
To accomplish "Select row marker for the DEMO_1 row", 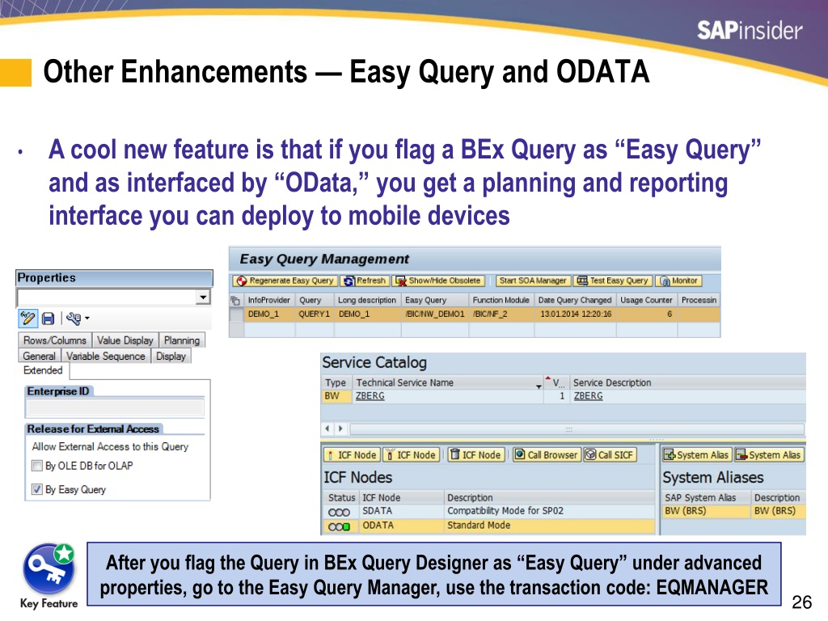I will (x=236, y=315).
